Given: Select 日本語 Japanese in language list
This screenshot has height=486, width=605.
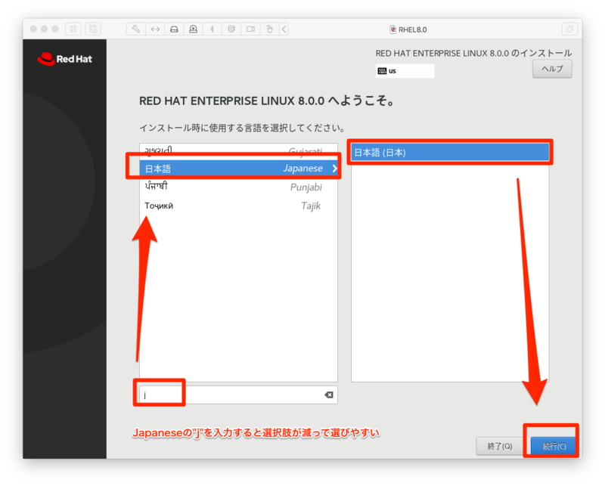Looking at the screenshot, I should [238, 168].
